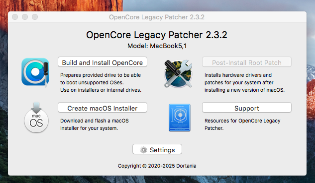This screenshot has width=315, height=183.
Task: Click the large 'OpenCore Legacy Patcher 2.3.2' heading
Action: click(157, 35)
